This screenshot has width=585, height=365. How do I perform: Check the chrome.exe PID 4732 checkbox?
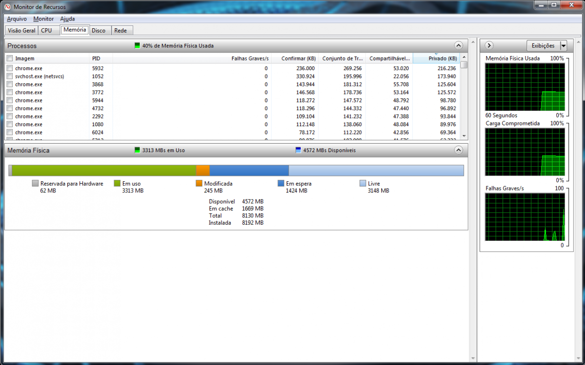point(9,109)
